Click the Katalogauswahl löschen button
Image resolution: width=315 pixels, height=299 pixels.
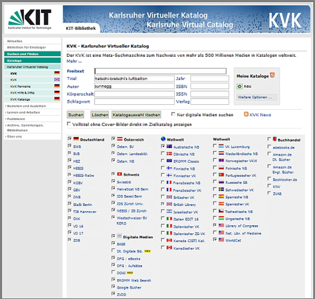click(x=136, y=115)
